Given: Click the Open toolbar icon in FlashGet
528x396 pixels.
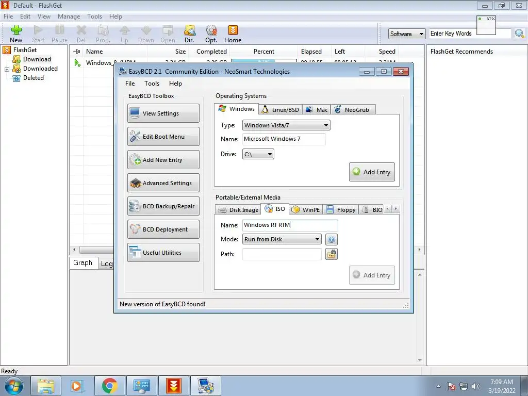Looking at the screenshot, I should point(168,34).
